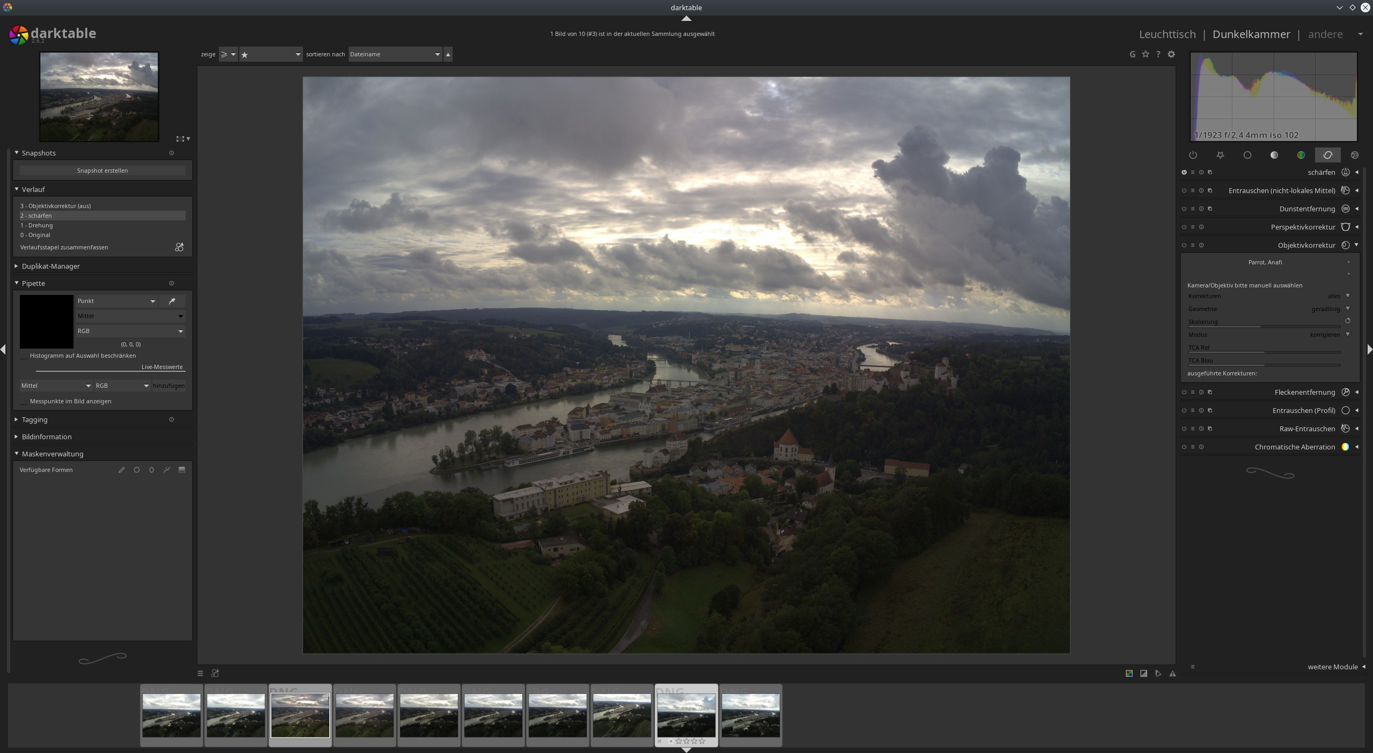Open the global preferences gear icon
The width and height of the screenshot is (1373, 753).
pyautogui.click(x=1171, y=54)
